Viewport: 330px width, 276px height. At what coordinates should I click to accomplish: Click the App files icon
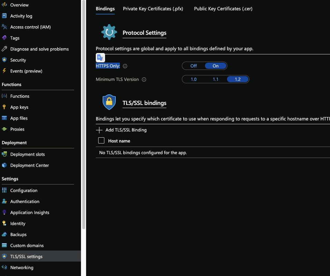(4, 118)
